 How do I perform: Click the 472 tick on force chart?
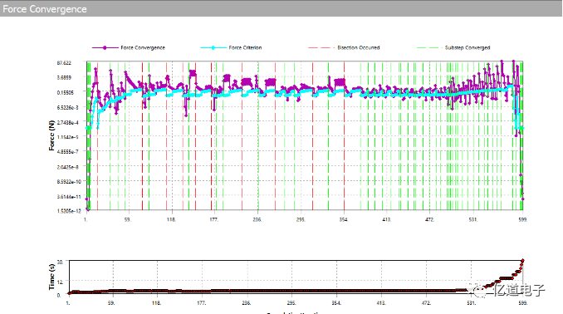tap(430, 219)
